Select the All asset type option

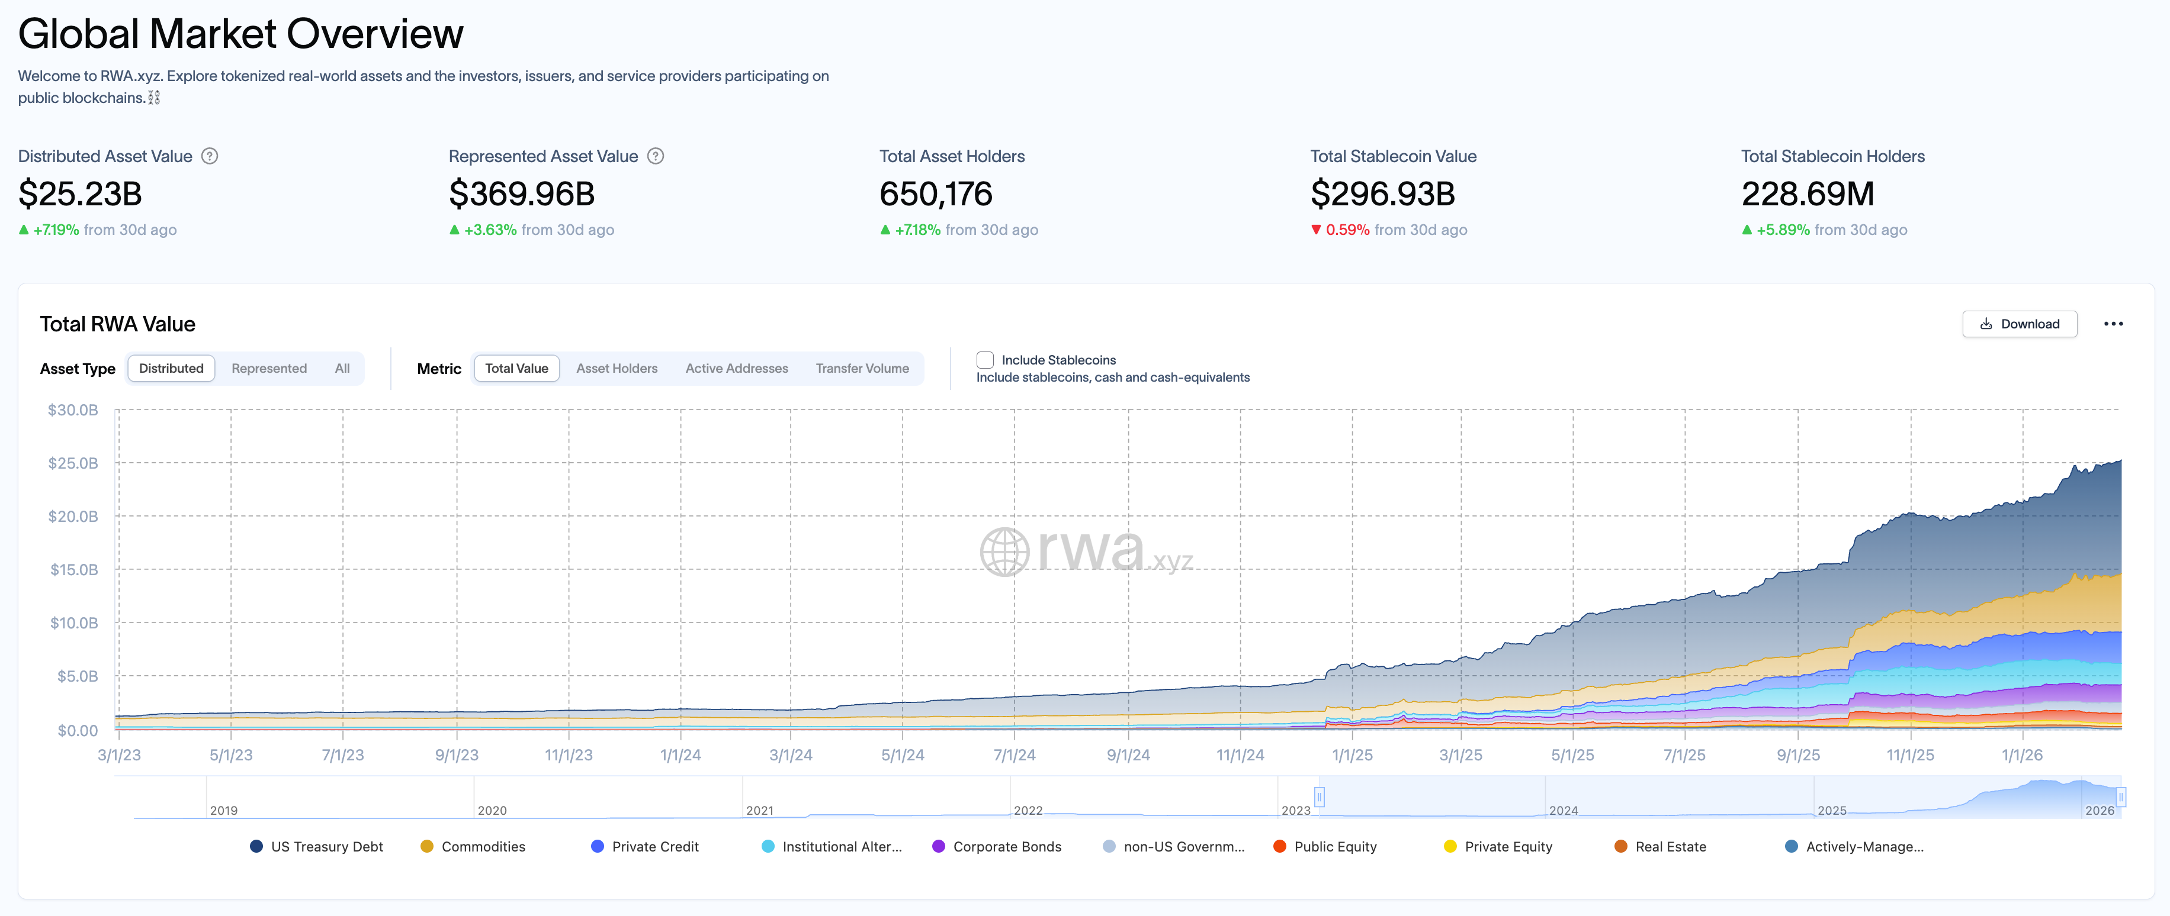(x=342, y=369)
